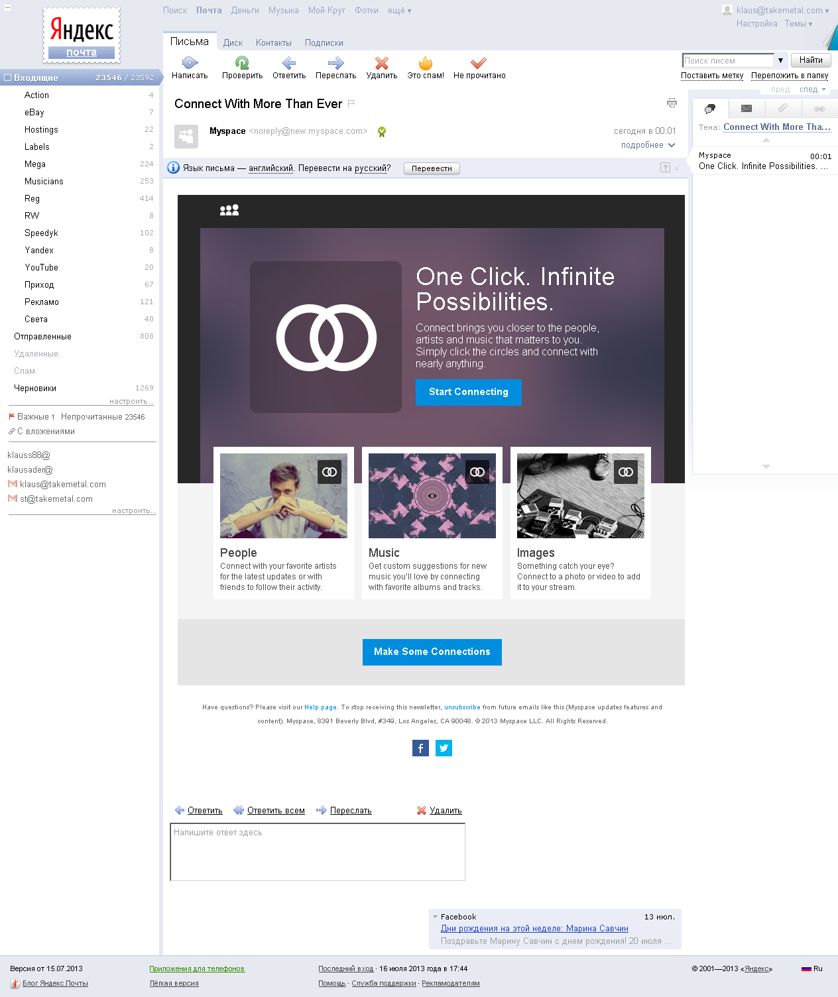Click the Найти search button
838x997 pixels.
click(811, 60)
